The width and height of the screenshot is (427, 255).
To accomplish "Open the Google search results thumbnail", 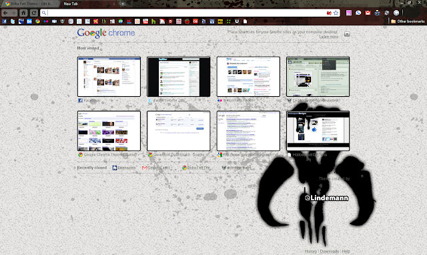I will click(x=248, y=131).
